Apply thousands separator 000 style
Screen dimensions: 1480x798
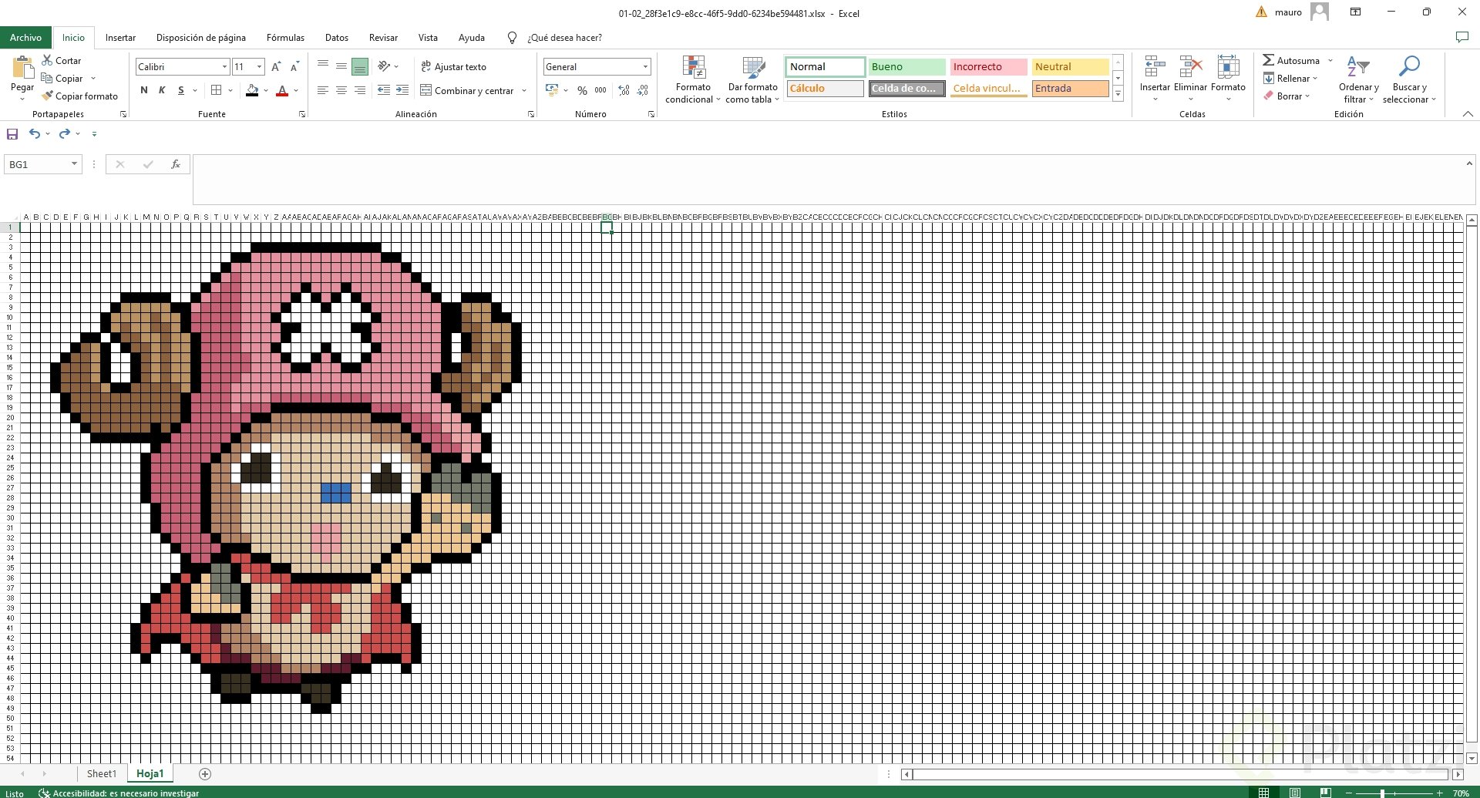tap(600, 90)
